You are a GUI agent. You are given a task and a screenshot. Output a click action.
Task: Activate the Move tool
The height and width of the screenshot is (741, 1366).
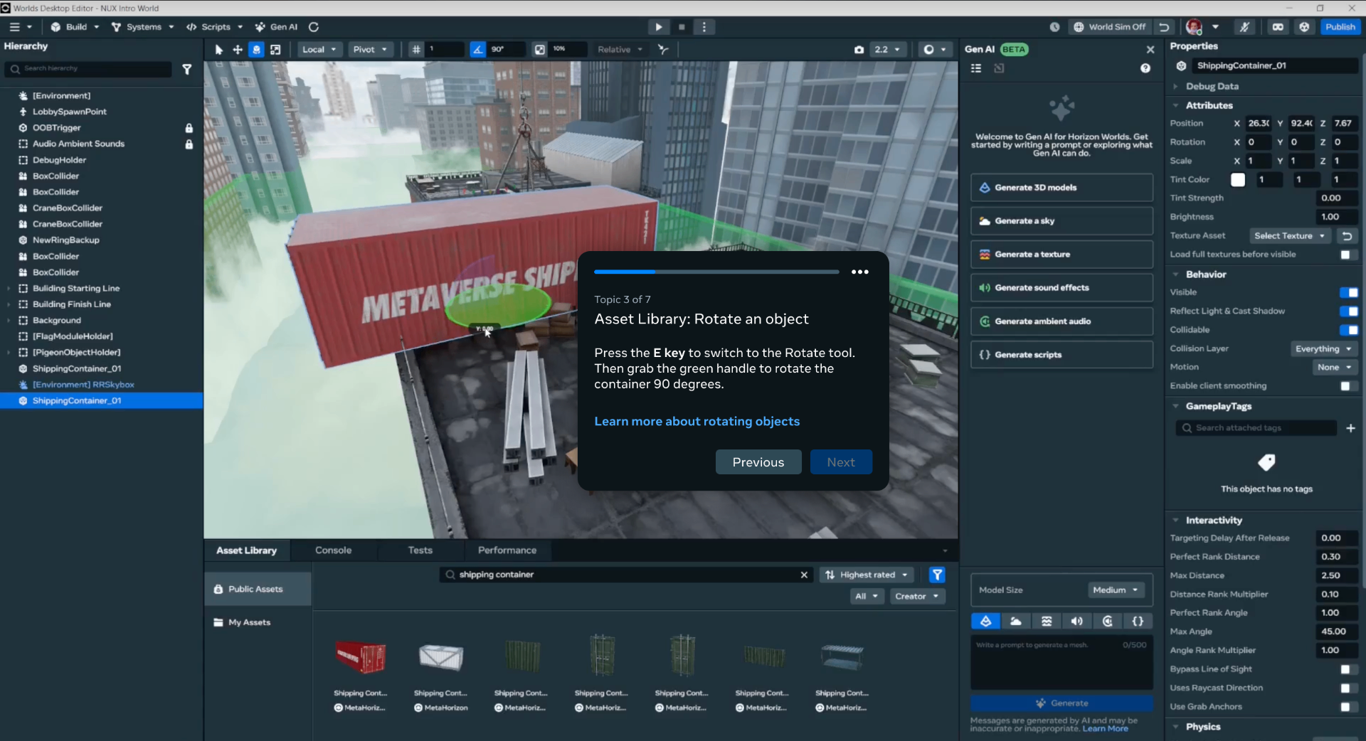[x=238, y=50]
